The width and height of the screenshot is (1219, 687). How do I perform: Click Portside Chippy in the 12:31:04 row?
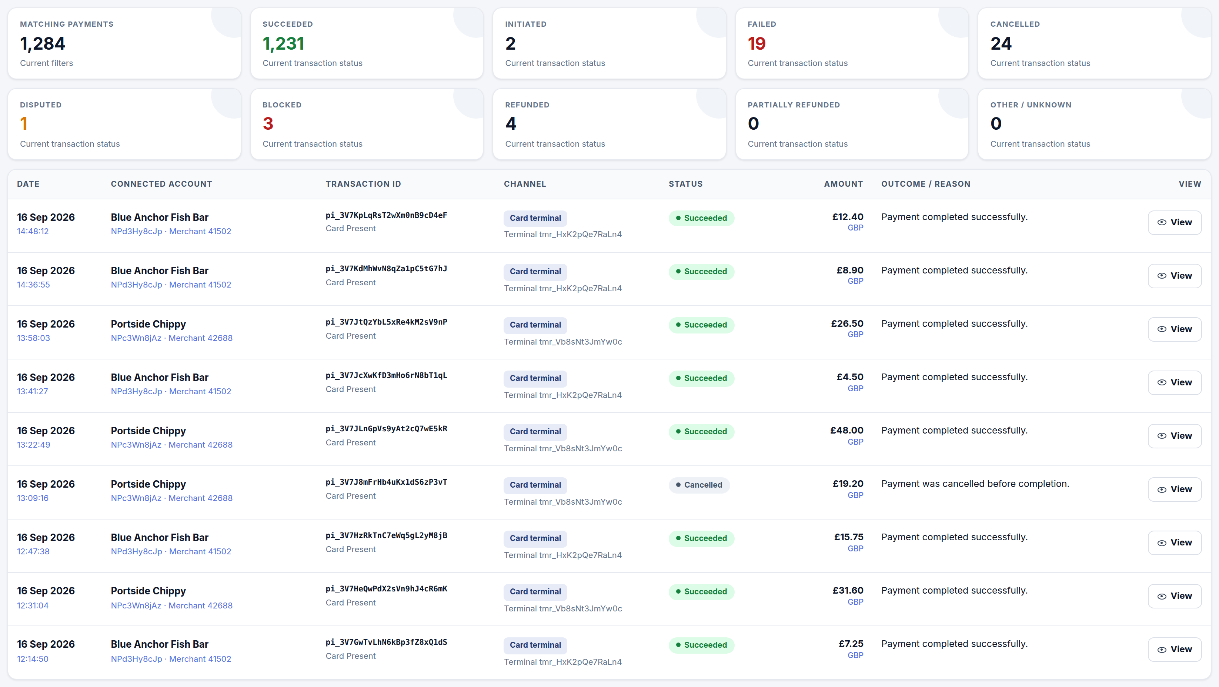click(148, 591)
